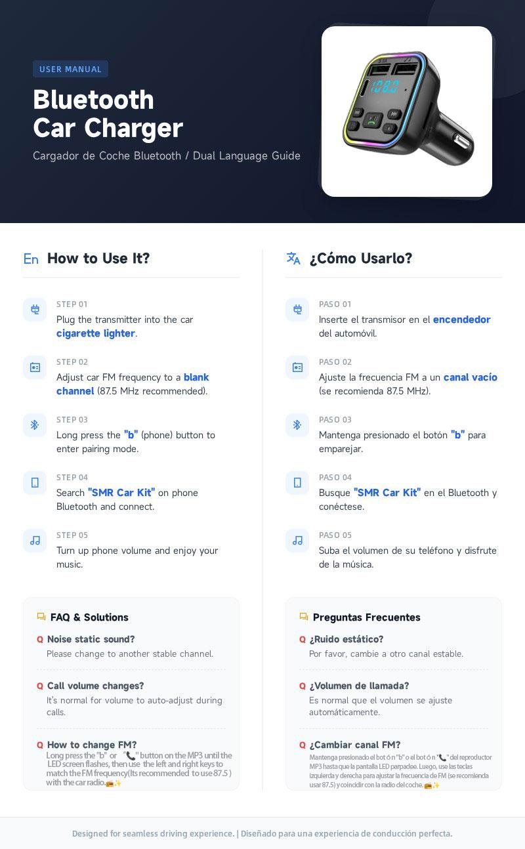Click the 'blank channel' highlighted text

133,384
